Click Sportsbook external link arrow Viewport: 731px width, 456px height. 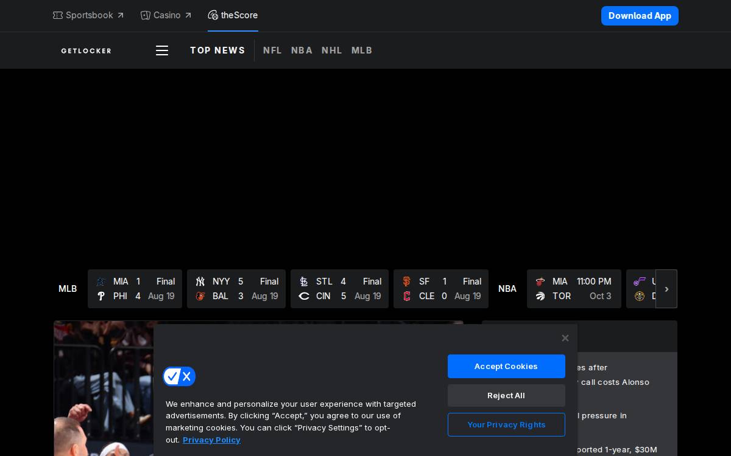tap(120, 15)
